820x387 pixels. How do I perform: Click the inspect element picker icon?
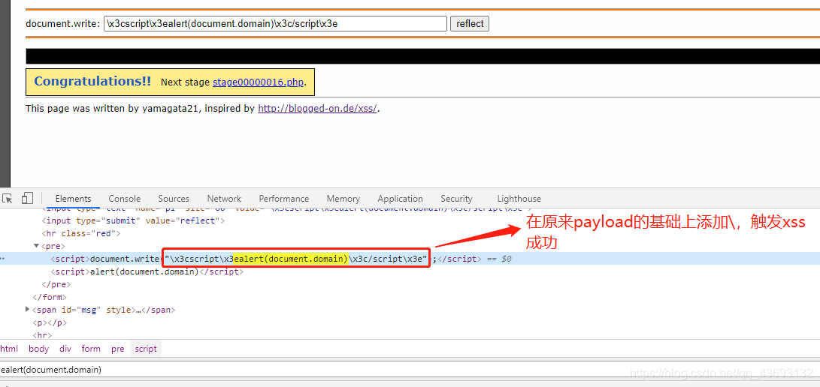(8, 198)
